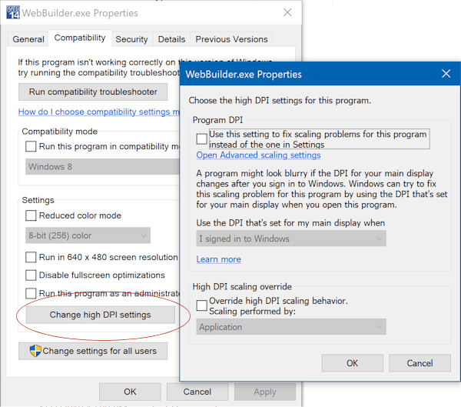461x407 pixels.
Task: Enable Run in 640 x 480 screen resolution
Action: coord(31,257)
